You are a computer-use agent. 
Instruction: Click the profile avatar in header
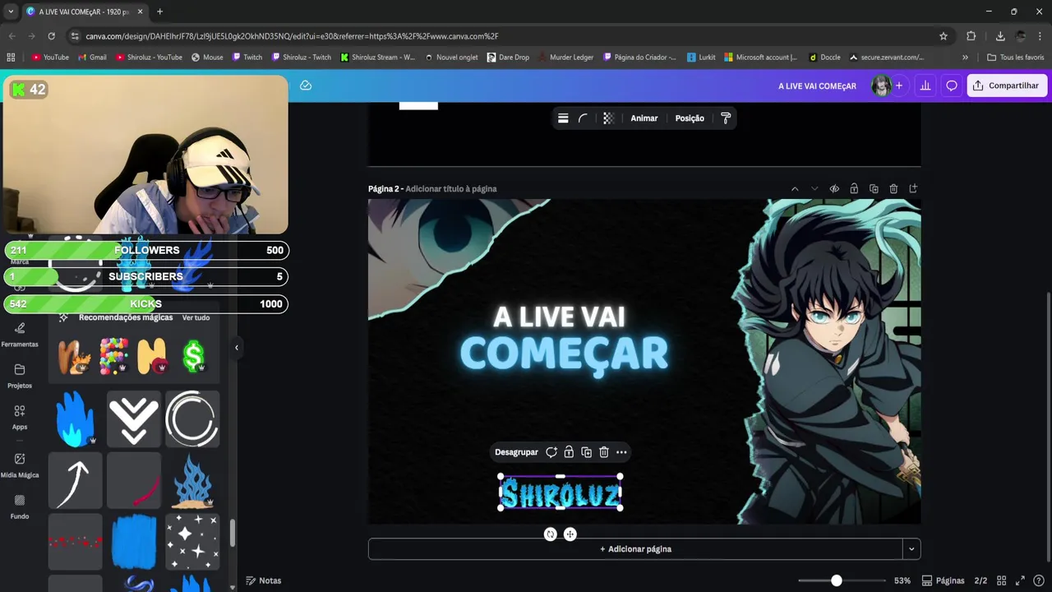[881, 86]
